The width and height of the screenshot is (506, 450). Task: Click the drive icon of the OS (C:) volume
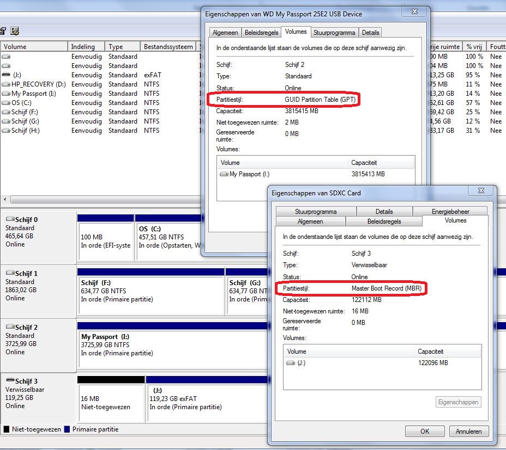(6, 103)
